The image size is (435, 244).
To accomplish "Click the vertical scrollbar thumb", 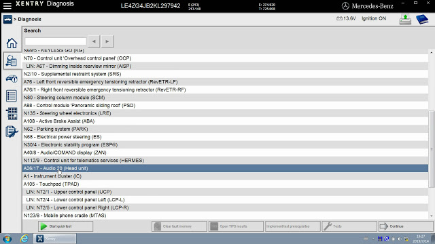I will pyautogui.click(x=431, y=149).
